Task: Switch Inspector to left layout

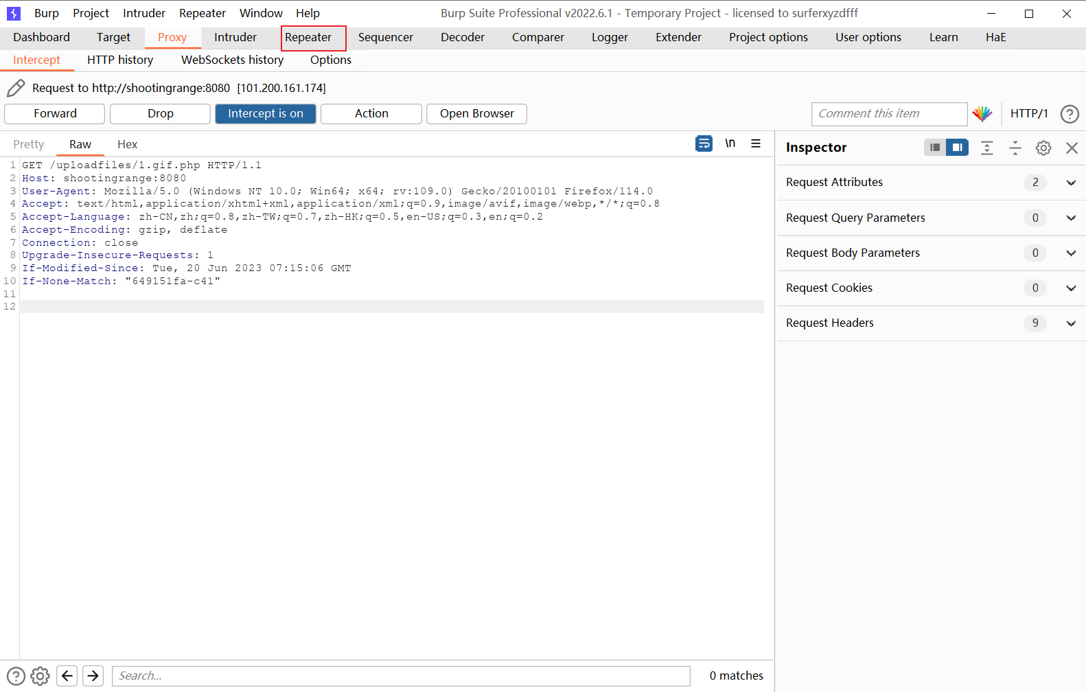Action: click(x=935, y=148)
